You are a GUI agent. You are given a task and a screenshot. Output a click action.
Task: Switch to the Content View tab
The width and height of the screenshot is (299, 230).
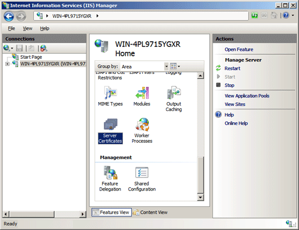tap(150, 213)
